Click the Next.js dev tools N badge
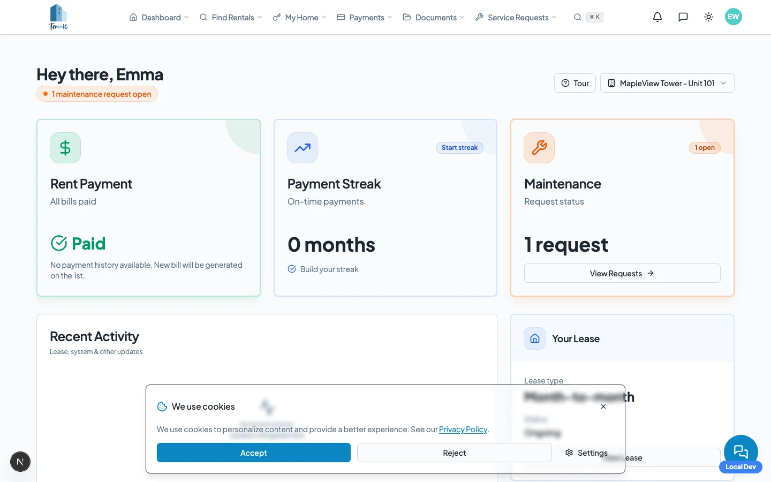This screenshot has height=482, width=771. [20, 462]
